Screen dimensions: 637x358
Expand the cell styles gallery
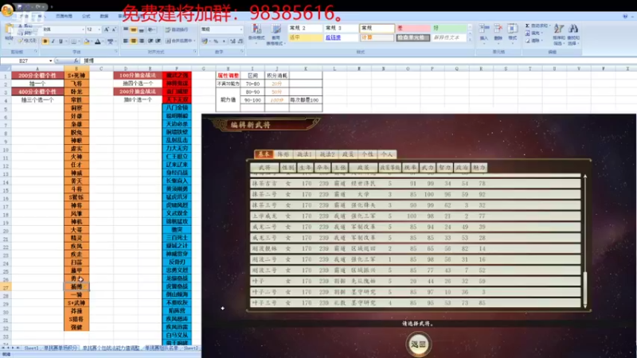[470, 39]
